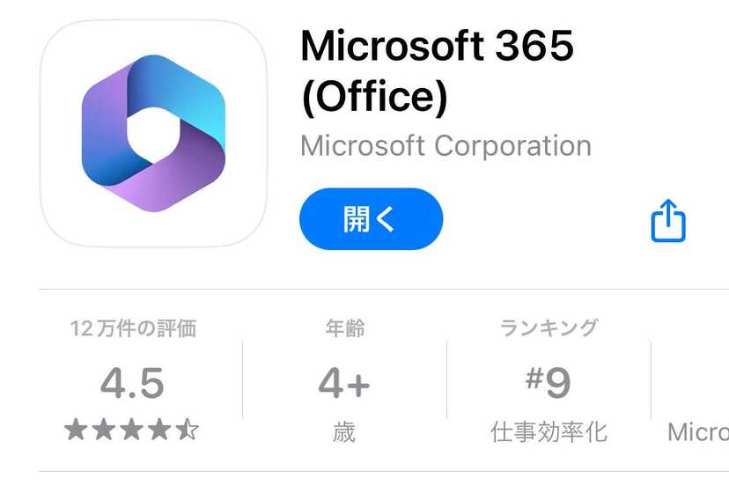Viewport: 729px width, 486px height.
Task: Tap the third filled rating star
Action: [x=131, y=429]
